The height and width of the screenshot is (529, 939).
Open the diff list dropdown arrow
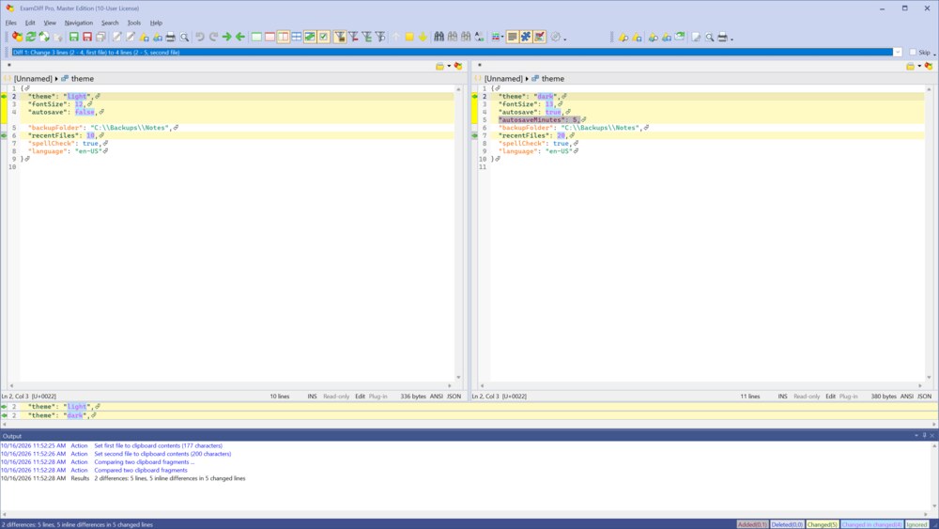click(x=898, y=52)
